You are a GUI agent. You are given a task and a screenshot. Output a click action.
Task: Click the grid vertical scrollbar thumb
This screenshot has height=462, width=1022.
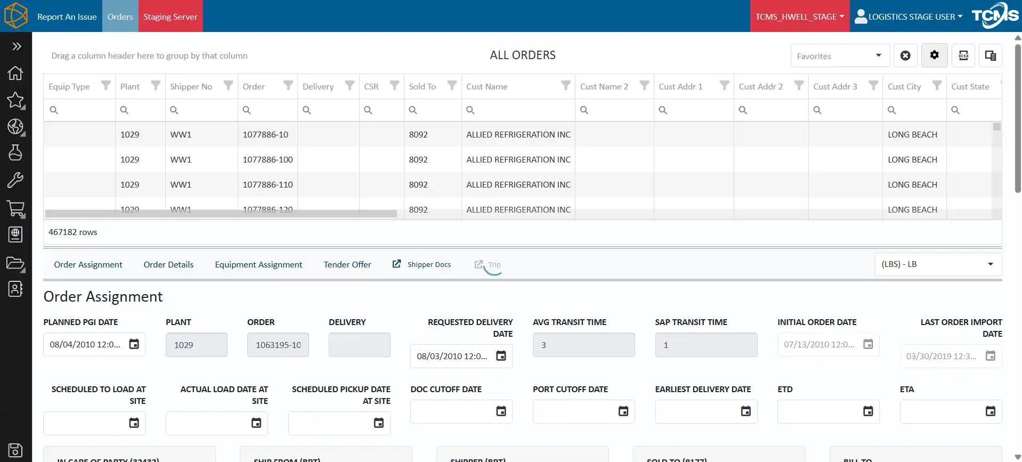997,127
